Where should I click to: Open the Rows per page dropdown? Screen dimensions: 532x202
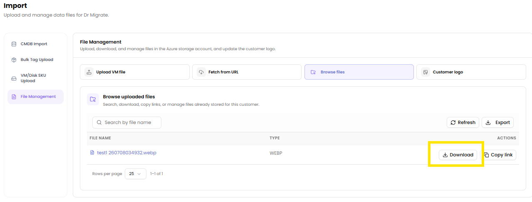136,174
